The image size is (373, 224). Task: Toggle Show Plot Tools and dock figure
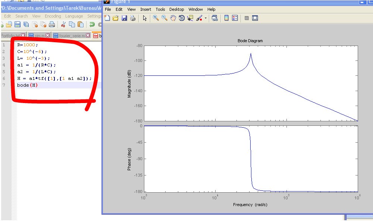(255, 18)
